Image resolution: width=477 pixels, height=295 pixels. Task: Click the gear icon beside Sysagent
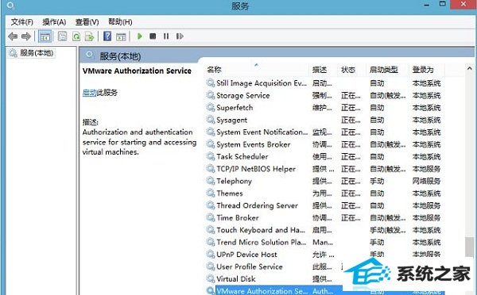[x=211, y=120]
